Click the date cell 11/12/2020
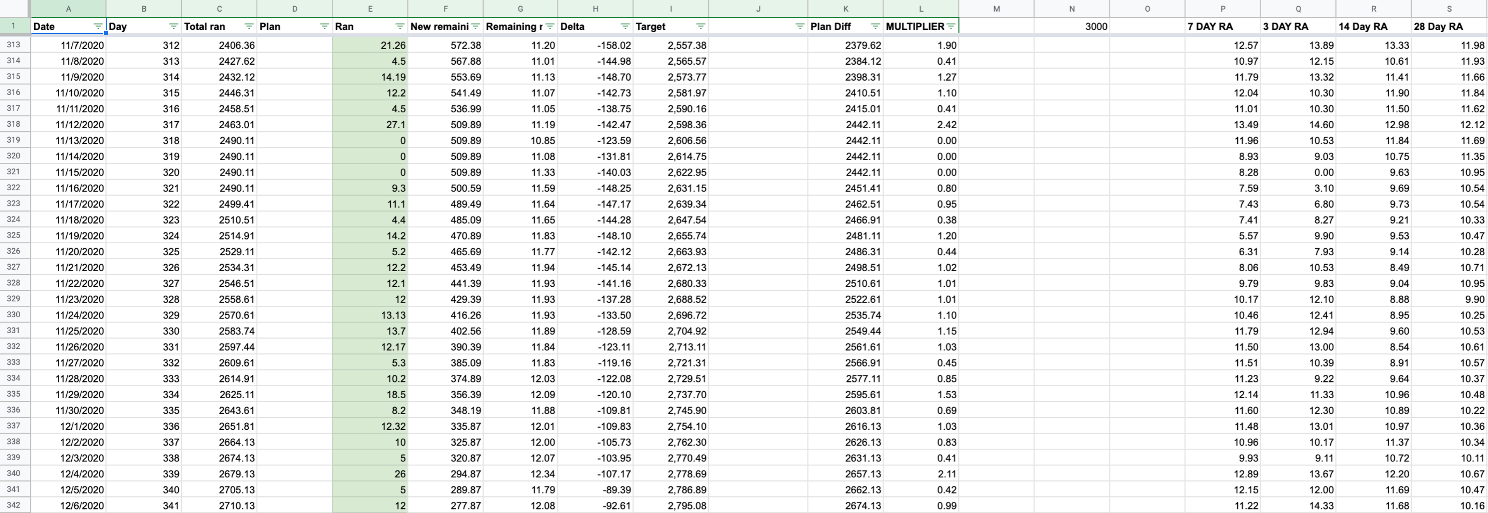The height and width of the screenshot is (513, 1488). (68, 124)
